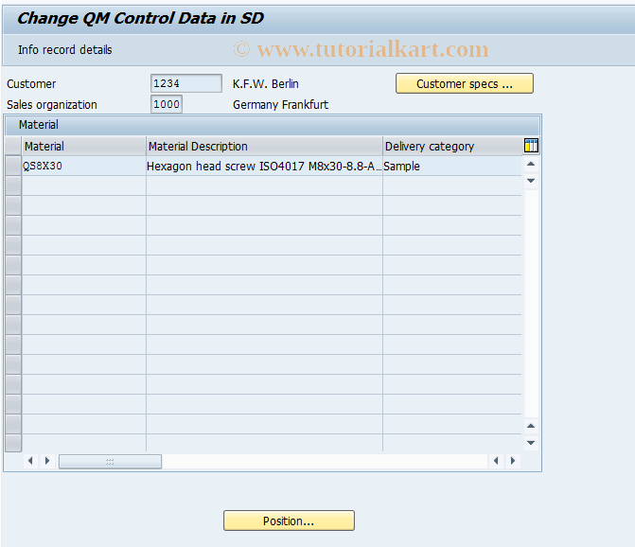Click Germany Frankfurt organization text
Image resolution: width=635 pixels, height=547 pixels.
280,104
